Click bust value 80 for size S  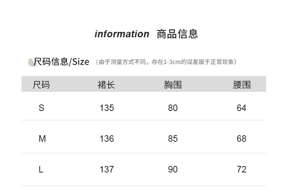[173, 108]
